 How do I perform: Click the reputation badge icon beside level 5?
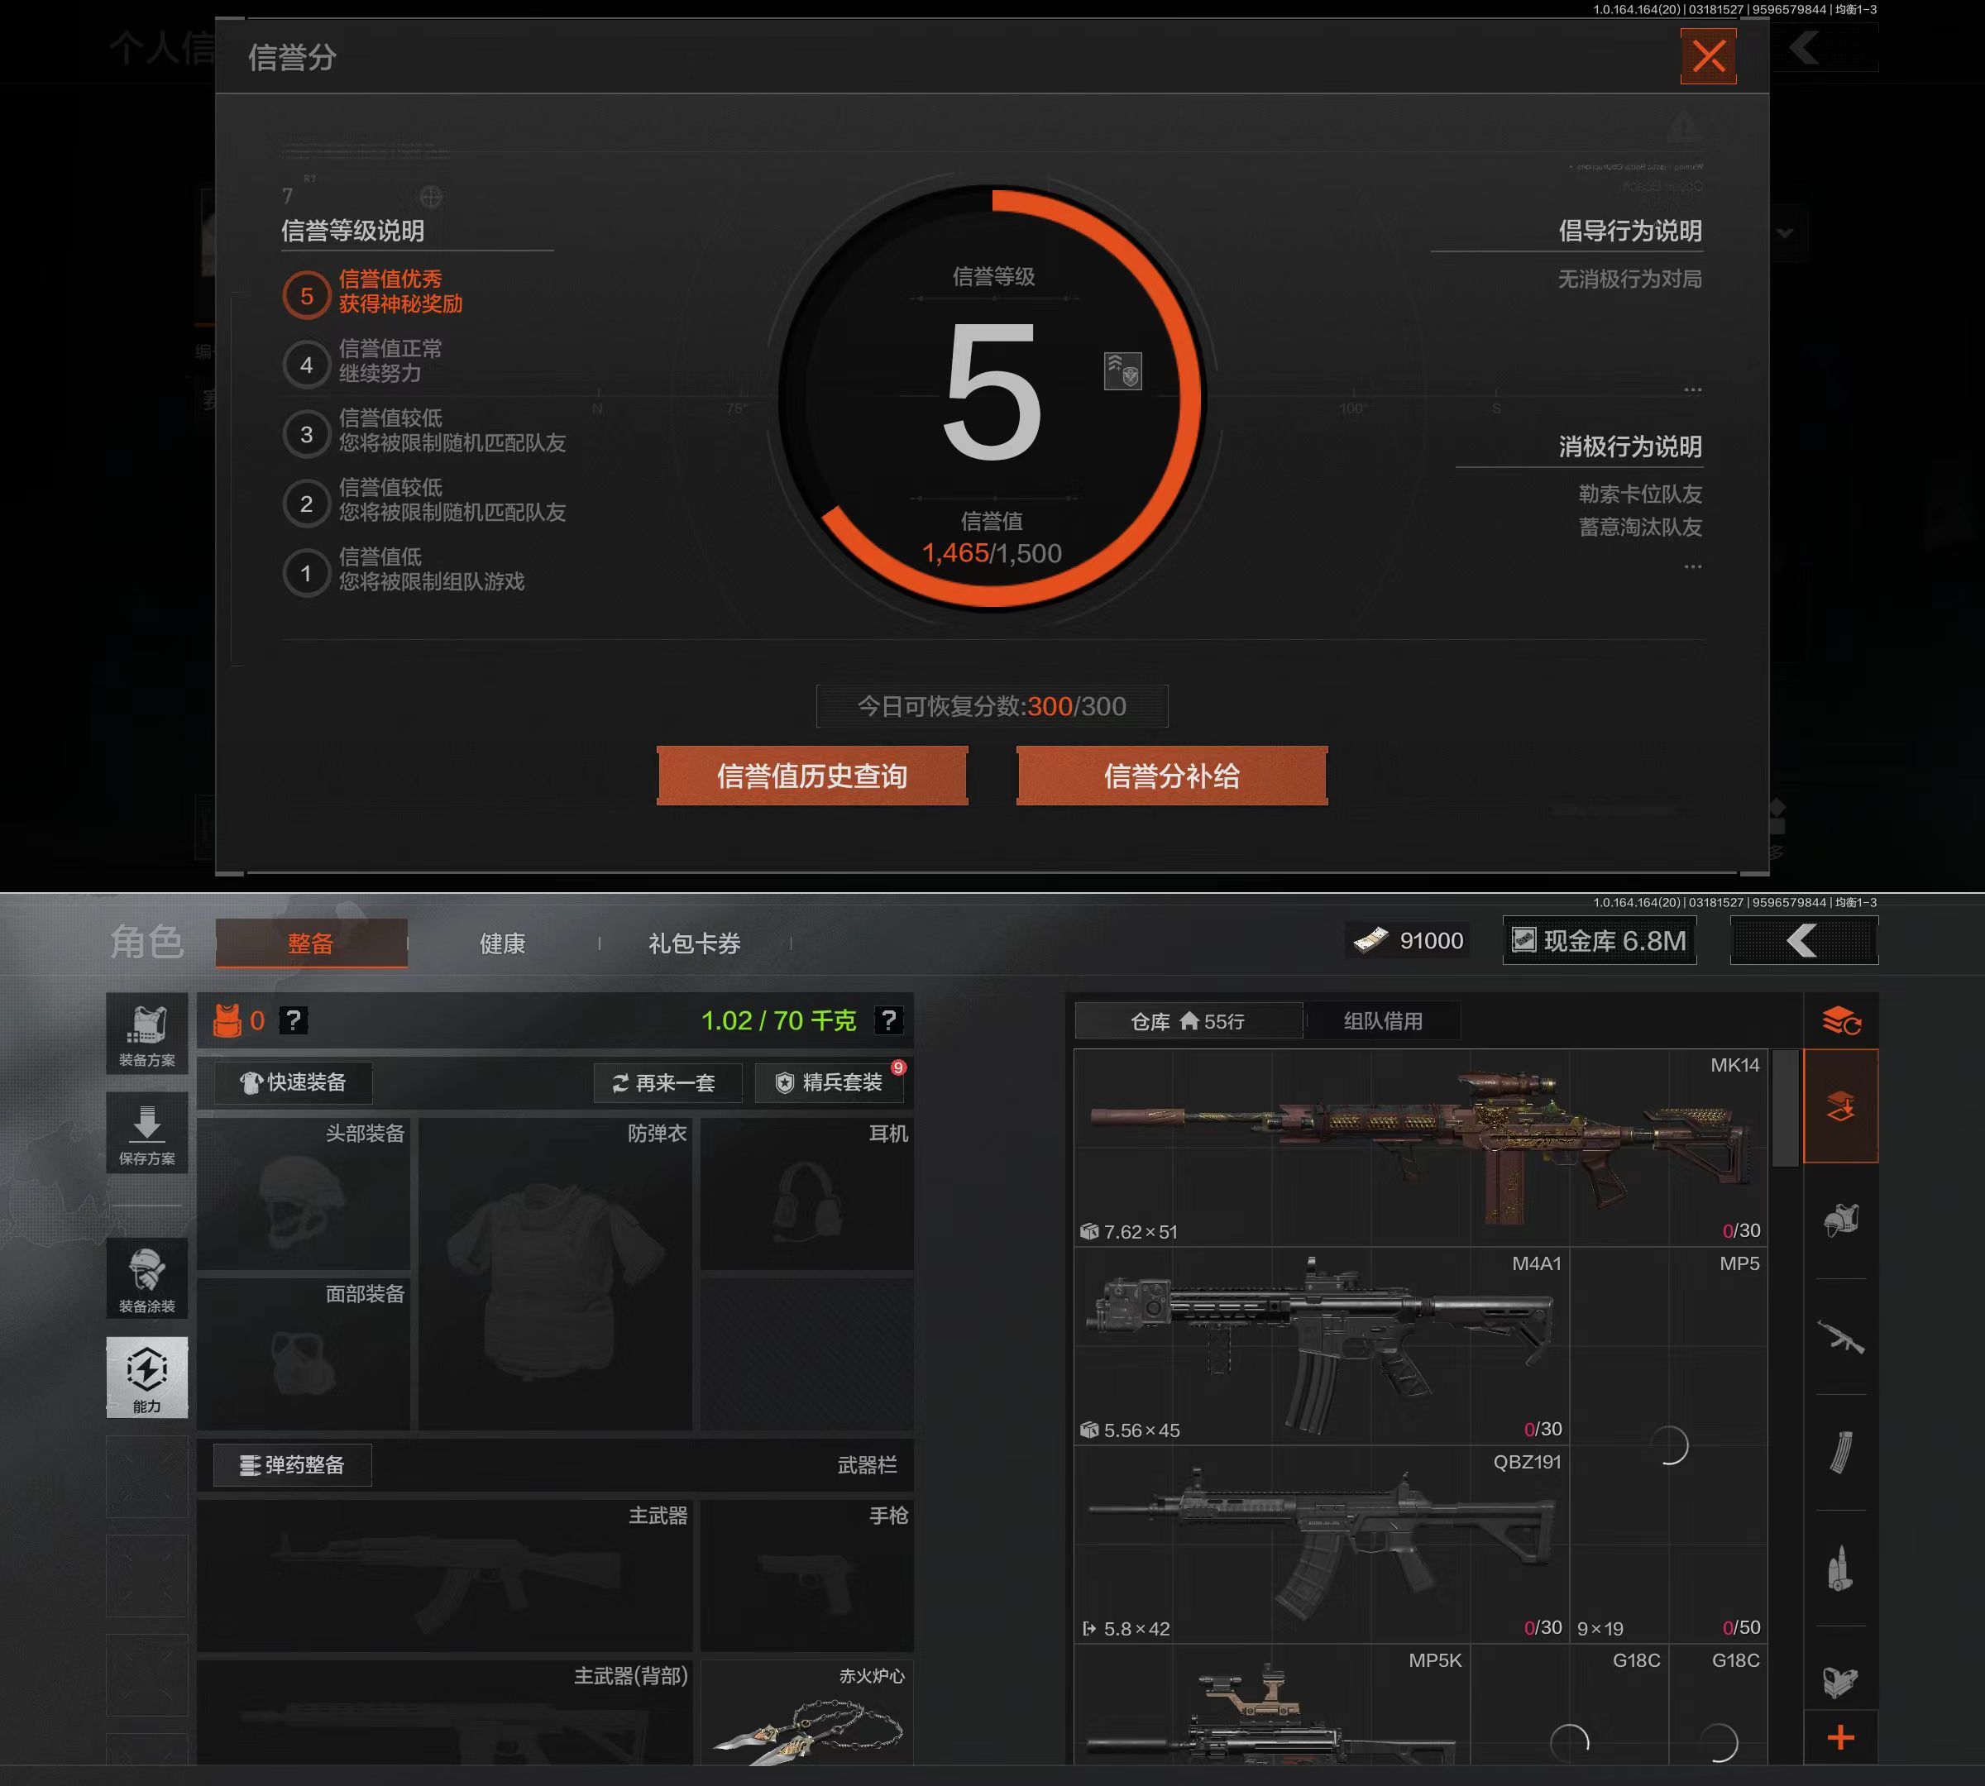click(x=1122, y=371)
